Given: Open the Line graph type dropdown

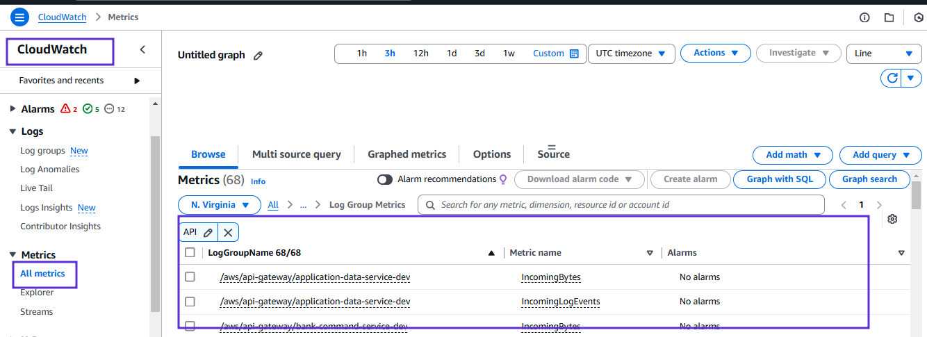Looking at the screenshot, I should click(x=884, y=54).
